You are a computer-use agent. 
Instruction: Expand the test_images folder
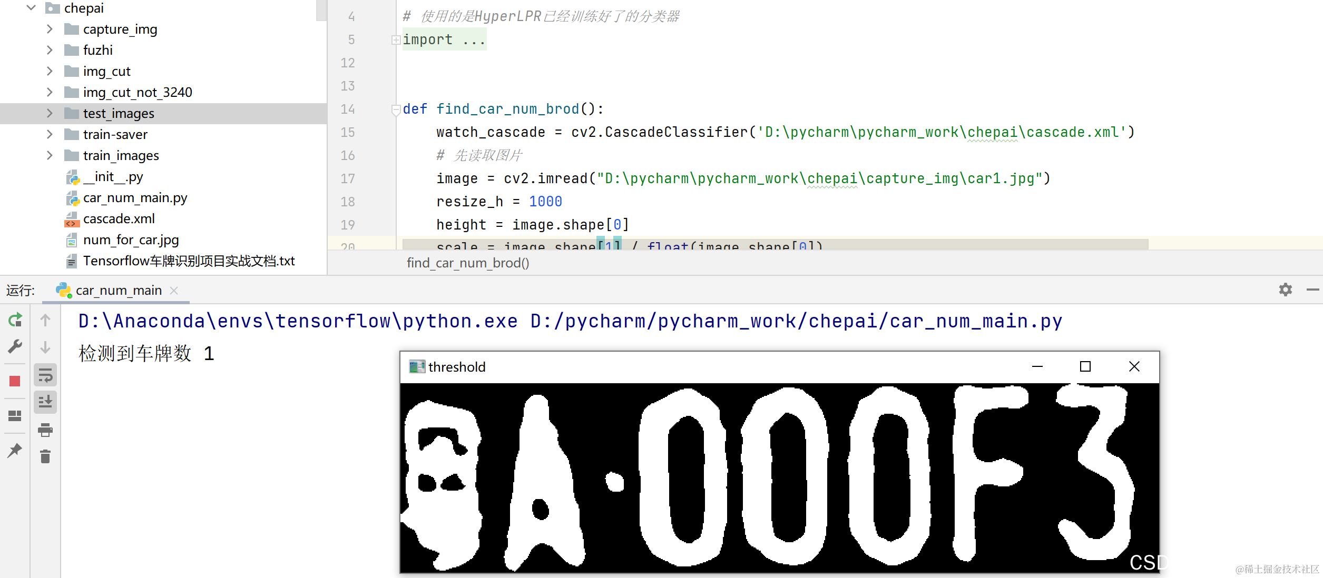(50, 113)
